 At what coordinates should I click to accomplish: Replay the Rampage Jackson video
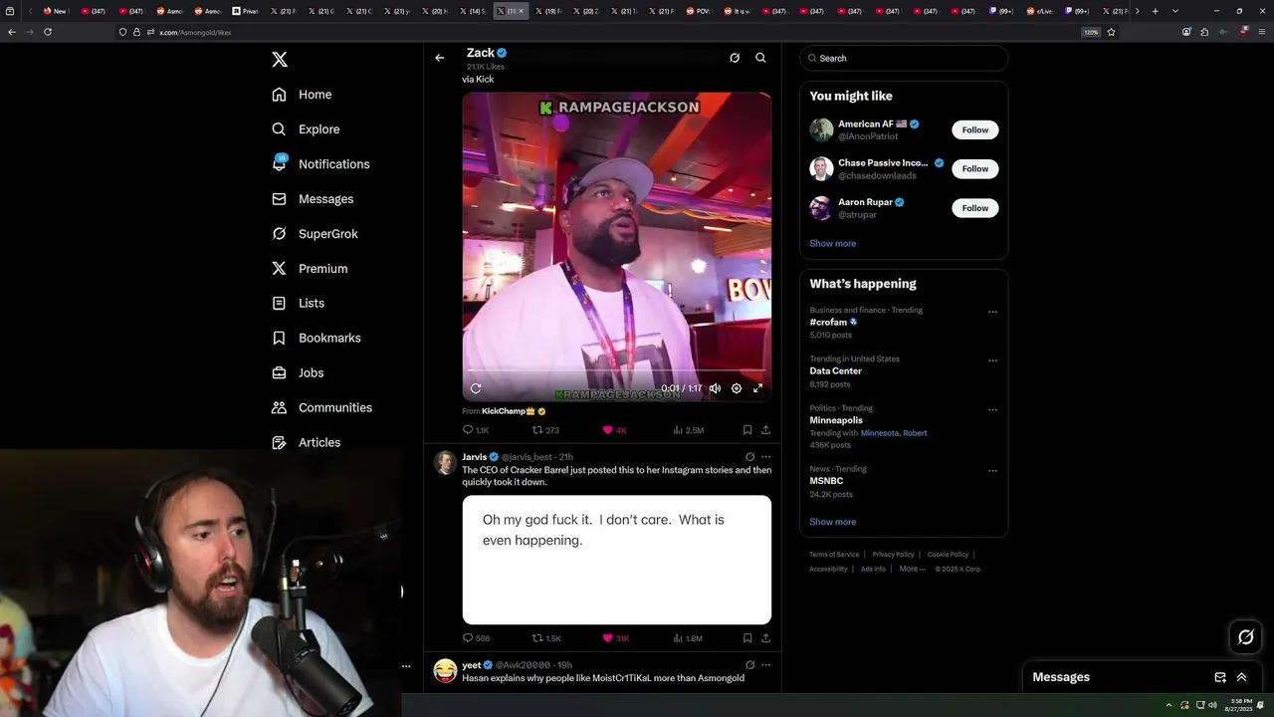(476, 388)
